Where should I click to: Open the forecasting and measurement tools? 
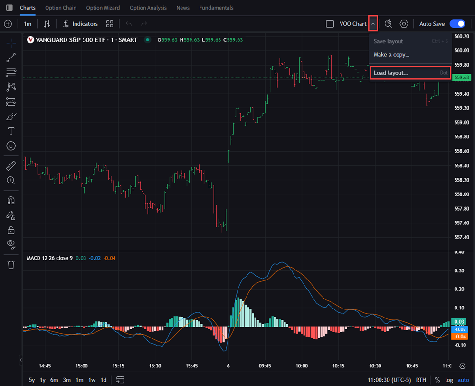coord(11,102)
